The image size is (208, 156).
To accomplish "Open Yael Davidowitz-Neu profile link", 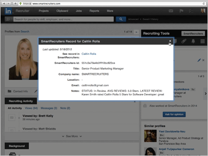I will coord(172,132).
